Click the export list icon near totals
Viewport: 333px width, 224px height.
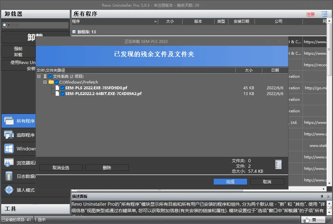(x=279, y=164)
